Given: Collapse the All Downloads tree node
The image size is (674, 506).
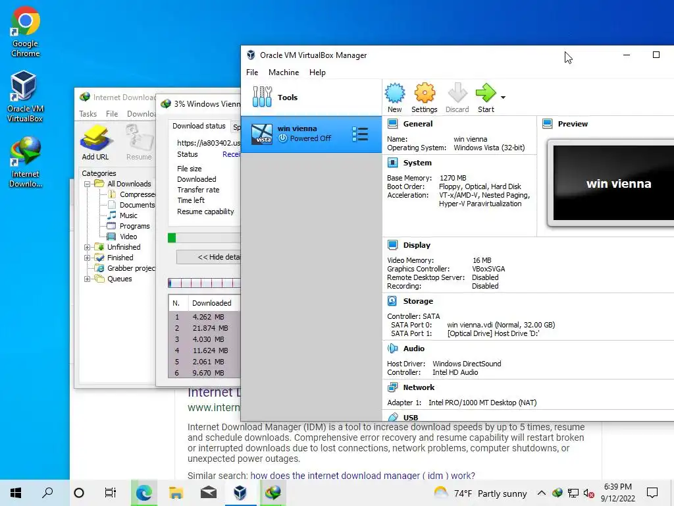Looking at the screenshot, I should (x=87, y=184).
